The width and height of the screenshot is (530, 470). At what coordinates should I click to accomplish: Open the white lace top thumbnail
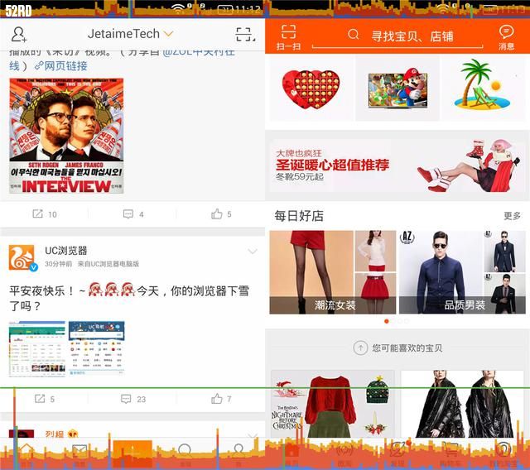pyautogui.click(x=375, y=251)
